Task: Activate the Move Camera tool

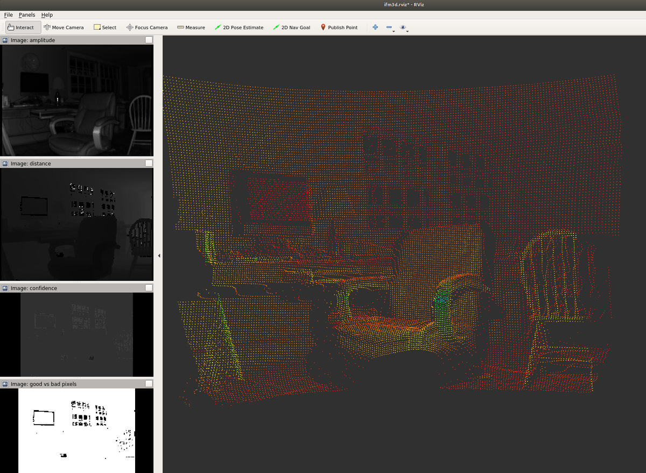Action: point(64,27)
